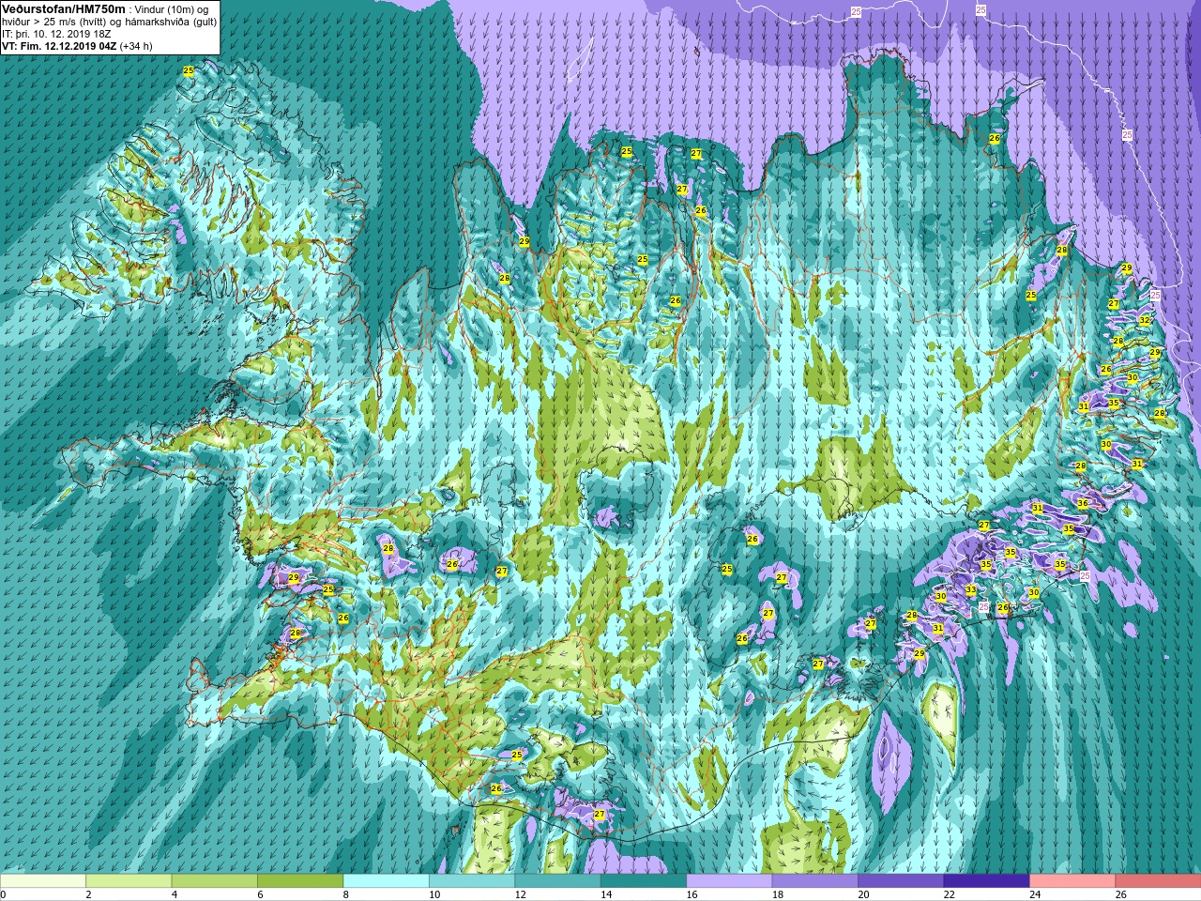The image size is (1201, 901).
Task: Click legend scale number '16'
Action: tap(692, 895)
